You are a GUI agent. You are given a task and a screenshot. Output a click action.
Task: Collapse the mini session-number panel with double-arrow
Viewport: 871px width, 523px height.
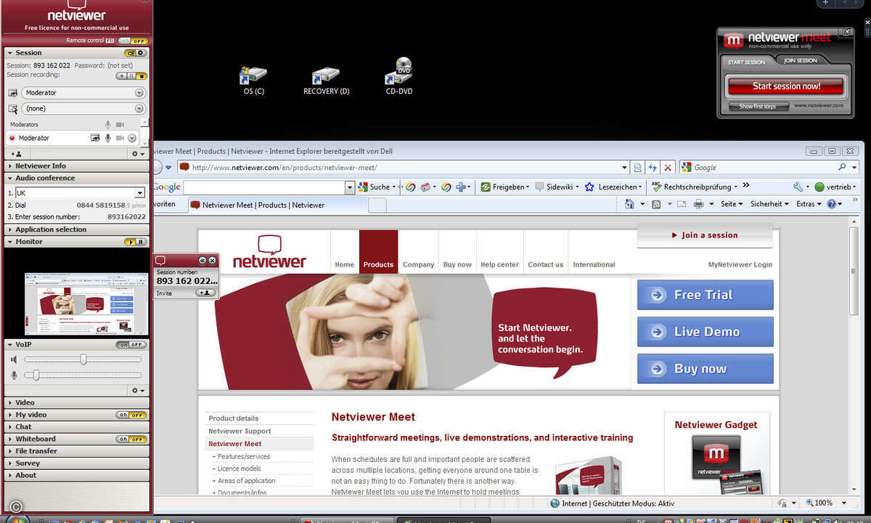[203, 260]
